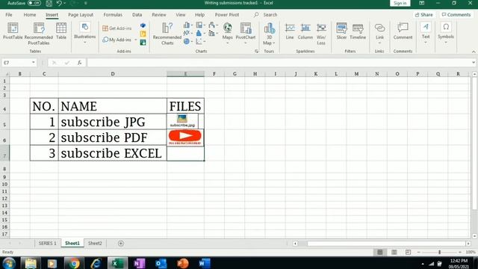
Task: Switch to the Page Layout tab
Action: point(81,15)
